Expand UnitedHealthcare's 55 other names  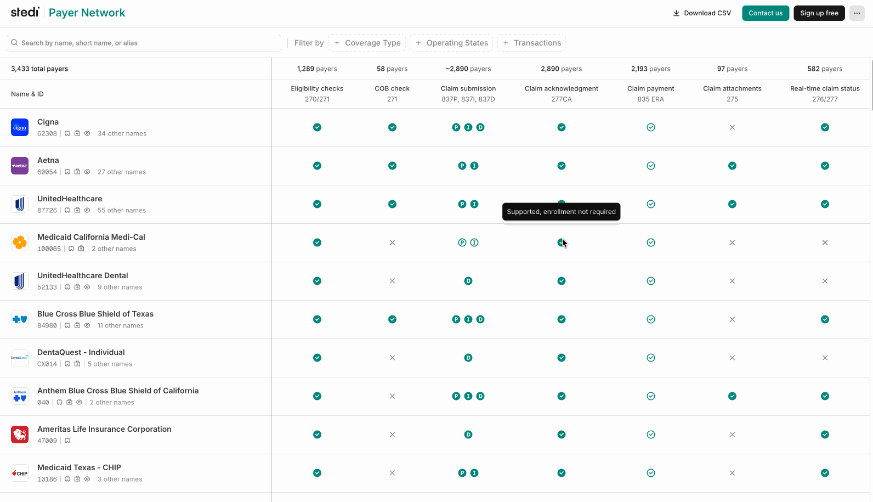(122, 210)
